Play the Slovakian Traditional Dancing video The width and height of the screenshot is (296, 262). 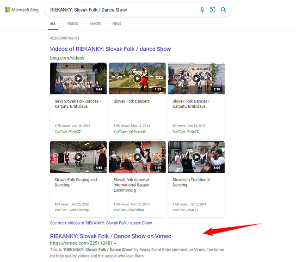click(x=196, y=157)
